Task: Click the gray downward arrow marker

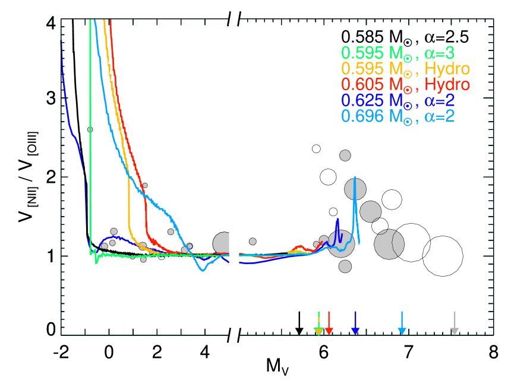Action: (455, 323)
